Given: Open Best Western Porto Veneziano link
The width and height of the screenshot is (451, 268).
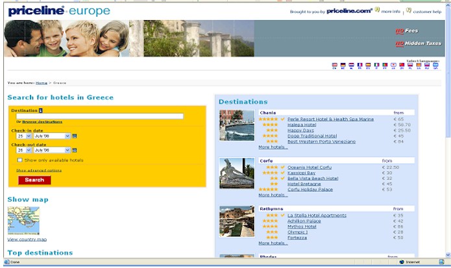Looking at the screenshot, I should point(322,141).
